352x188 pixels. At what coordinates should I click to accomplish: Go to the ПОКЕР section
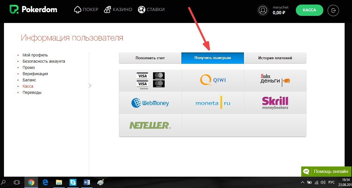coord(86,10)
